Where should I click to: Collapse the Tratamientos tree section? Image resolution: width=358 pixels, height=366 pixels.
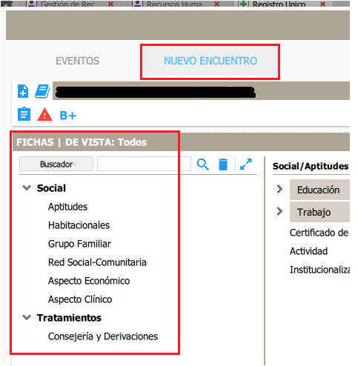click(x=27, y=318)
